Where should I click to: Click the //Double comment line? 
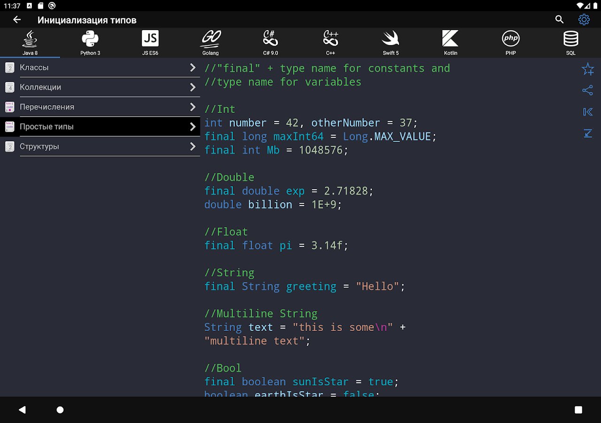(x=229, y=177)
